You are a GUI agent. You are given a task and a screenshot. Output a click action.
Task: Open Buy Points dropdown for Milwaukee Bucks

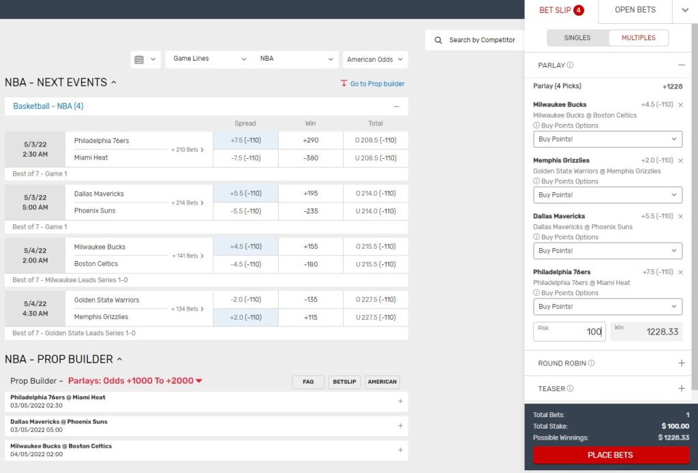point(607,139)
